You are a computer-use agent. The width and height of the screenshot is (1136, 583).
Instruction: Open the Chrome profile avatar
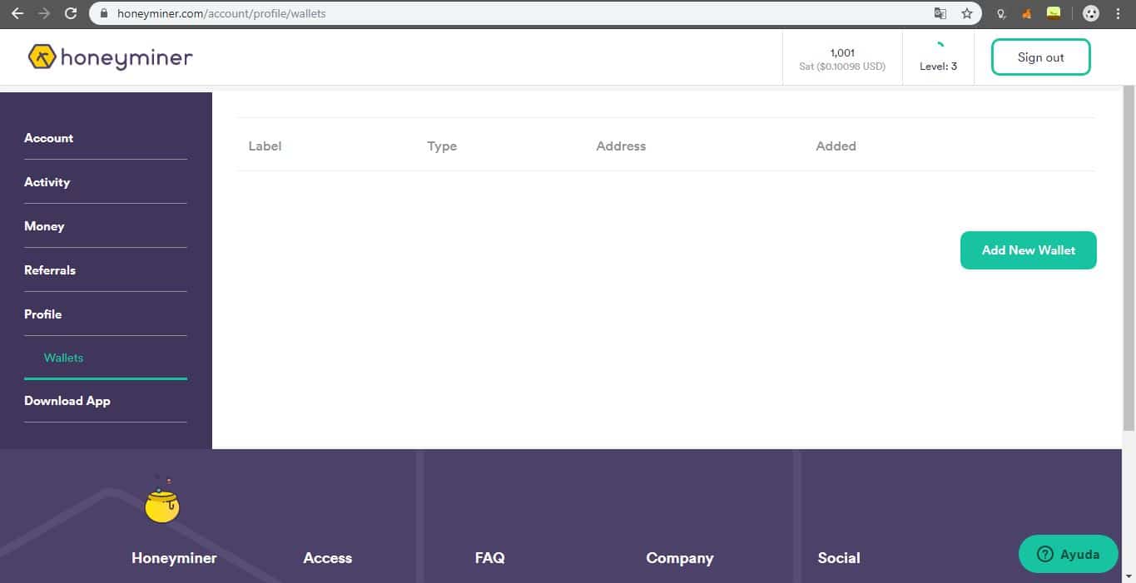[1091, 13]
